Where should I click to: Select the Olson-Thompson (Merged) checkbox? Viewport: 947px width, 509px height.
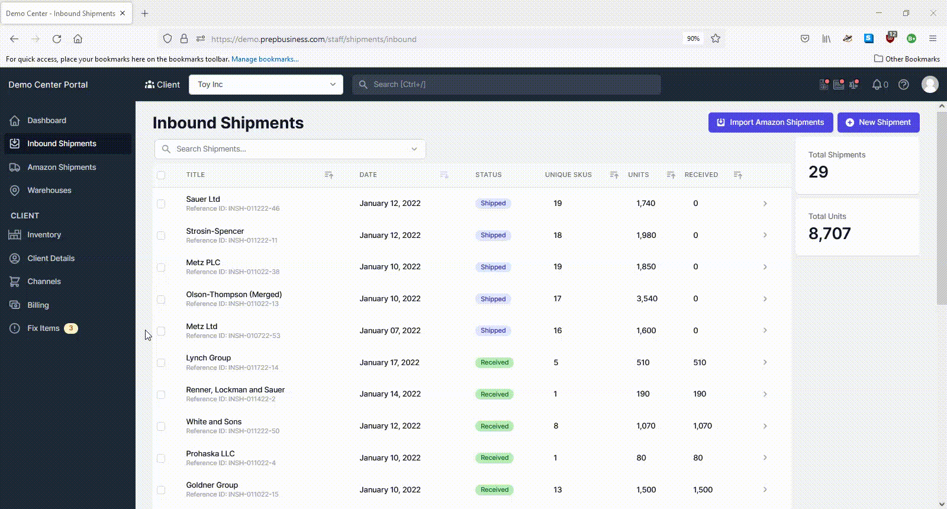(161, 299)
